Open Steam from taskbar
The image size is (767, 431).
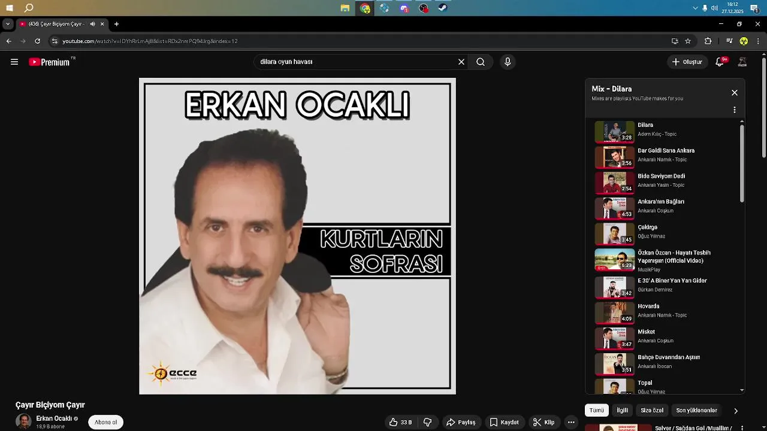(442, 8)
